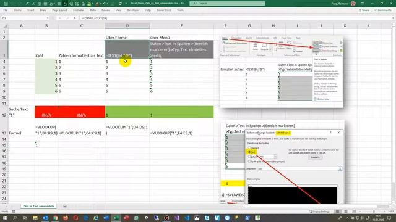Open the Formulas ribbon tab
This screenshot has height=222, width=396.
pos(79,10)
